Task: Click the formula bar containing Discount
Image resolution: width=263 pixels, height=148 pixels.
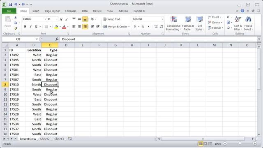Action: point(158,39)
